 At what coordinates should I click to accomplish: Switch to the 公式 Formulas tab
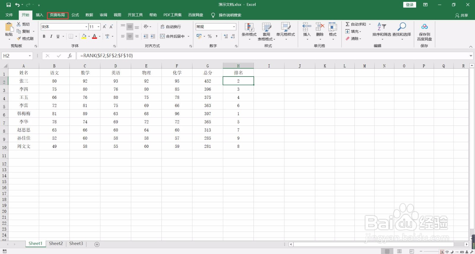pos(75,15)
